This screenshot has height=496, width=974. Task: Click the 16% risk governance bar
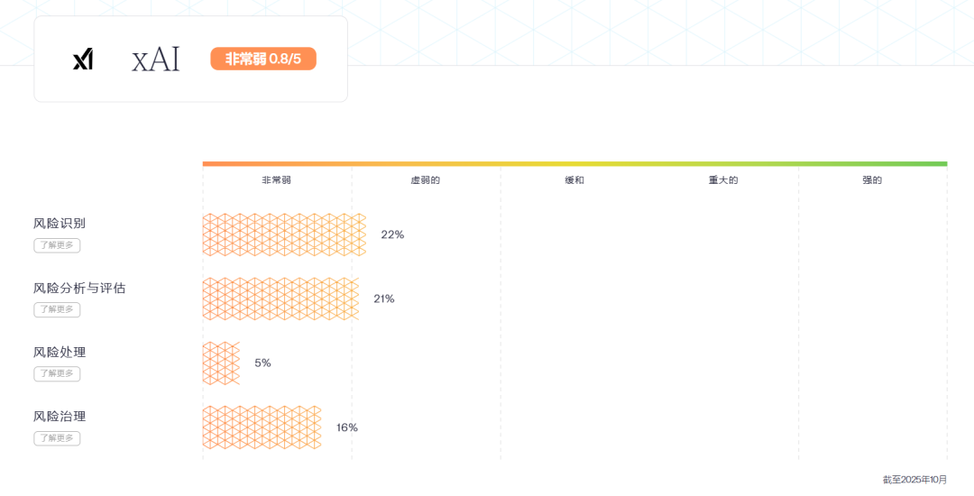(262, 427)
